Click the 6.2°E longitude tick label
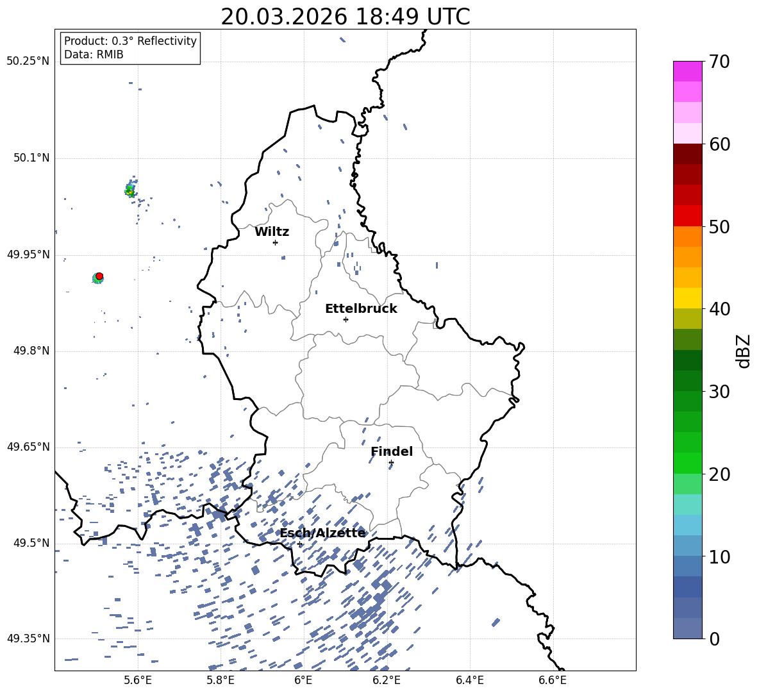 tap(387, 680)
